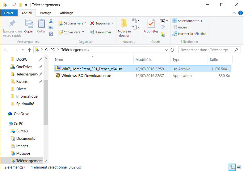Open the Copier vers dropdown
This screenshot has width=244, height=171.
coord(73,32)
